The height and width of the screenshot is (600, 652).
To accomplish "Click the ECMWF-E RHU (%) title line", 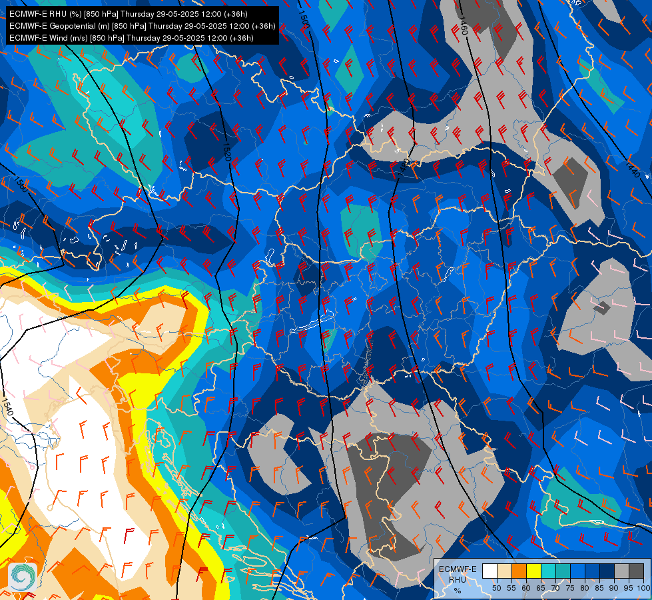I will pyautogui.click(x=129, y=14).
